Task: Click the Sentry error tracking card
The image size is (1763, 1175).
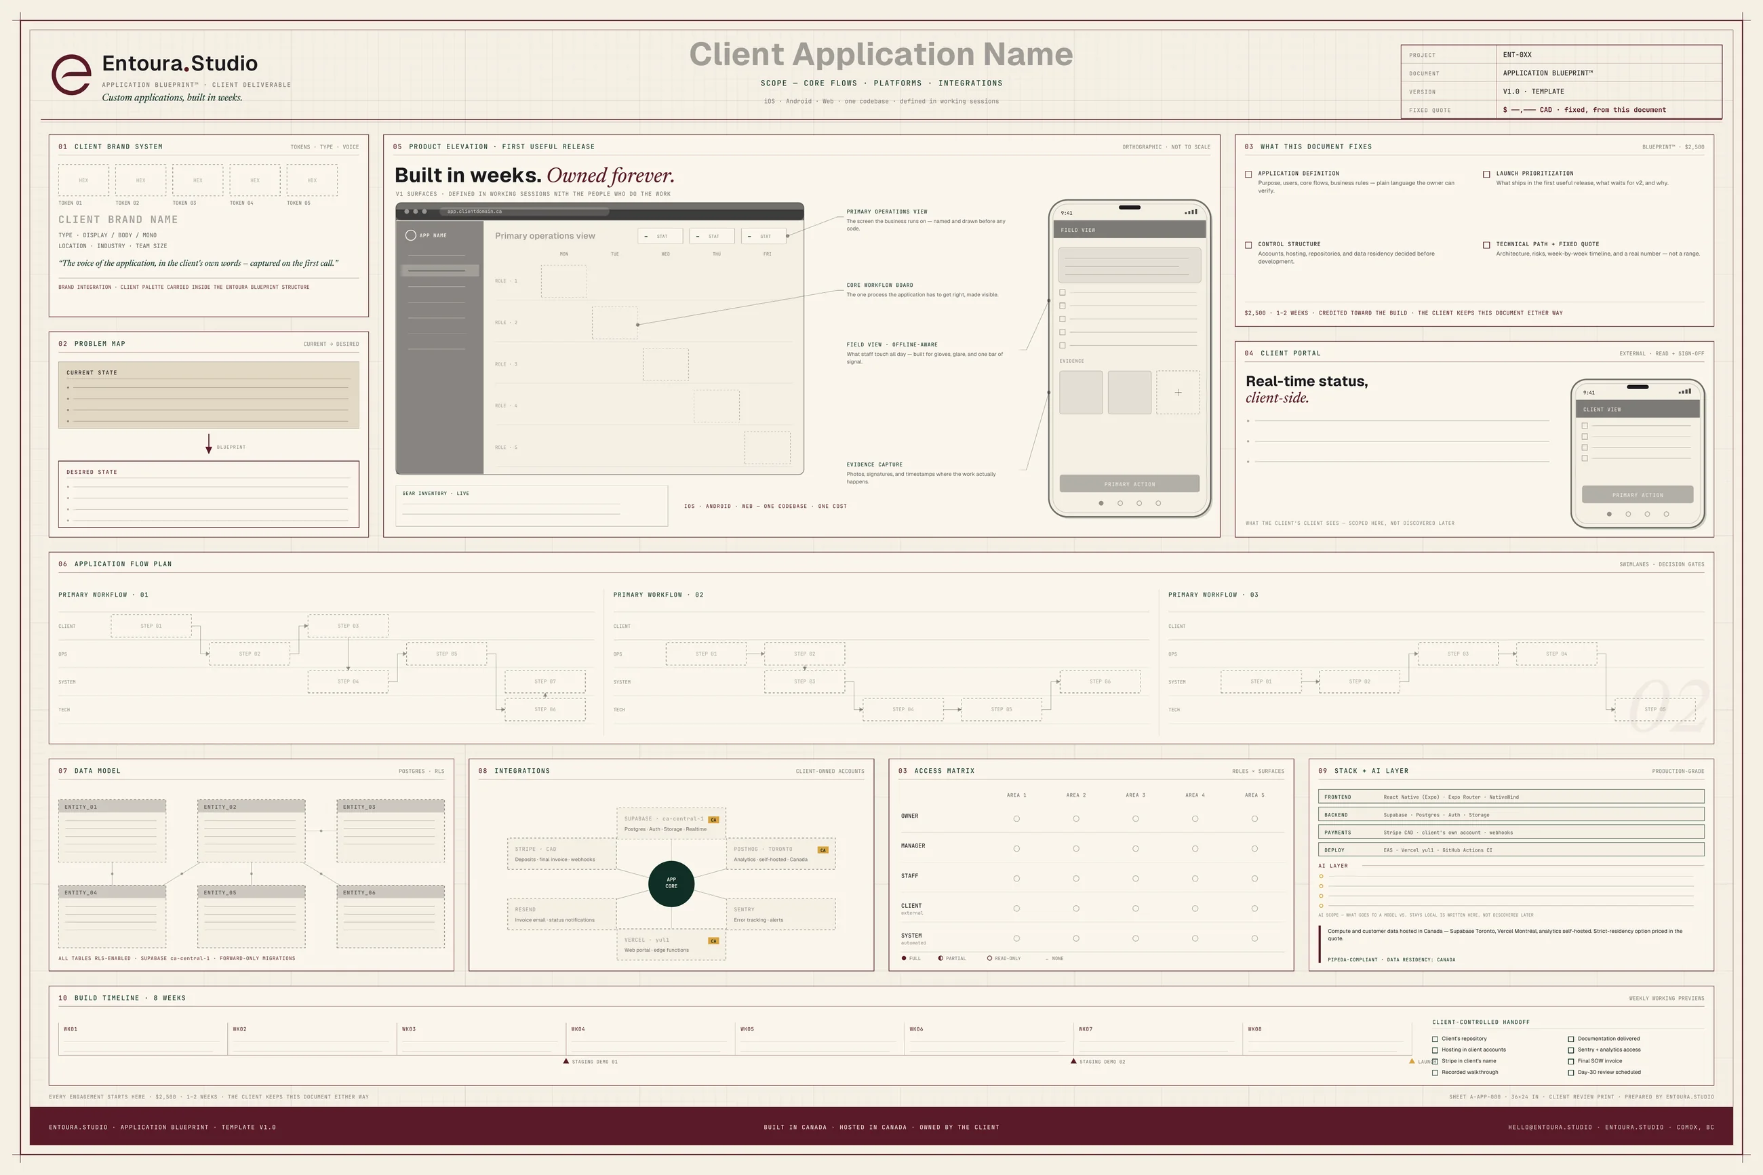Action: pos(780,914)
